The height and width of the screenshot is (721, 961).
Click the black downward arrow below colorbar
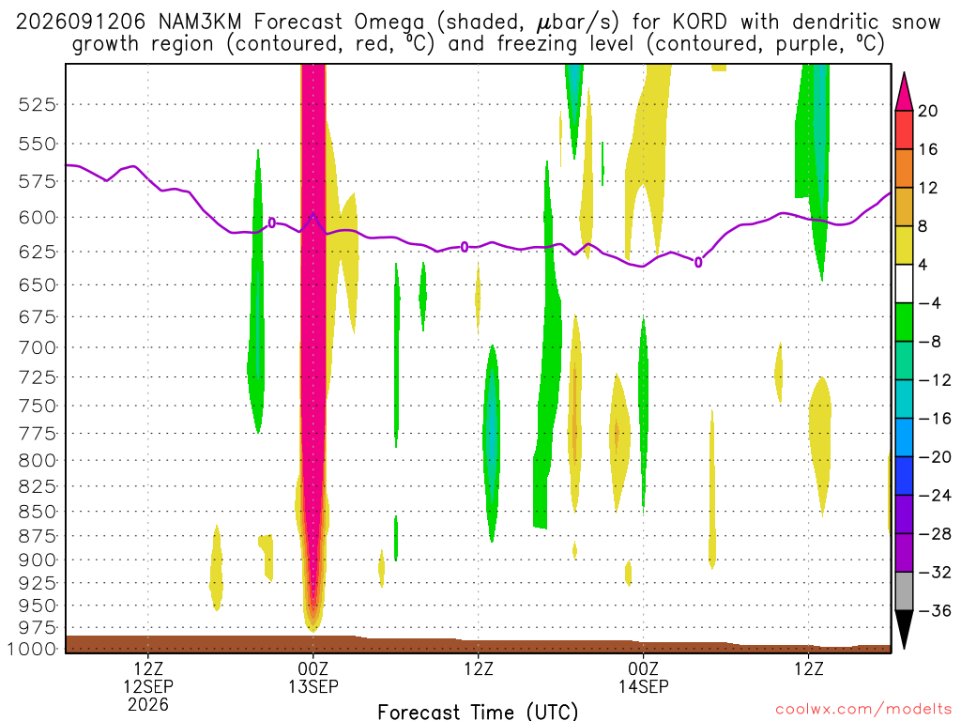(x=904, y=630)
